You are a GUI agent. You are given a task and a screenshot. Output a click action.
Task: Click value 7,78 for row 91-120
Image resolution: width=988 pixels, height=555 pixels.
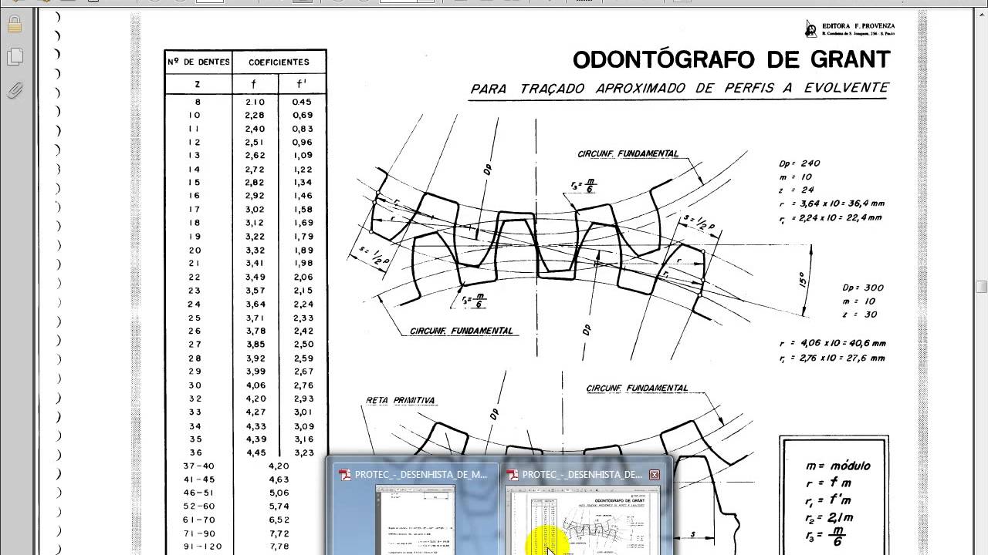click(x=279, y=547)
